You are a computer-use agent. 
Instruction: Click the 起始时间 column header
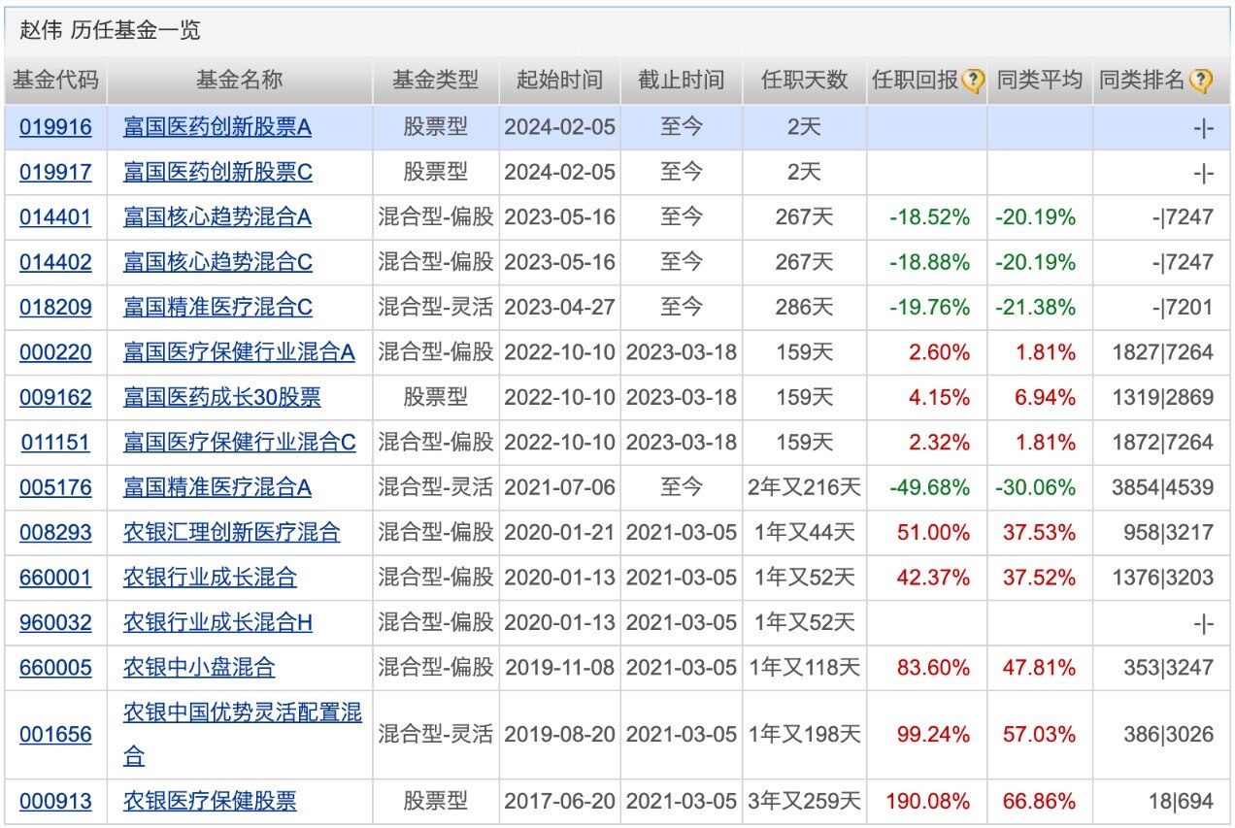tap(559, 81)
